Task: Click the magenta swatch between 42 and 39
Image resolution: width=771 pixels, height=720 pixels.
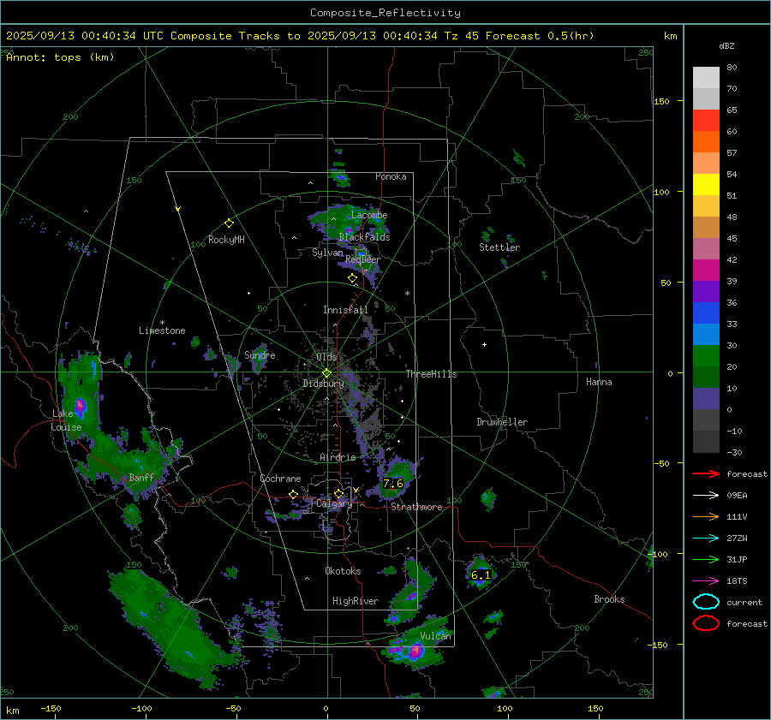Action: [706, 271]
